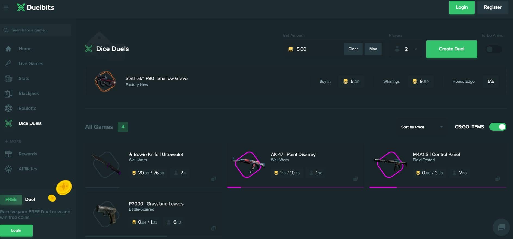Screen dimensions: 513x239
Task: Click the large gold coin graphic
Action: [64, 187]
